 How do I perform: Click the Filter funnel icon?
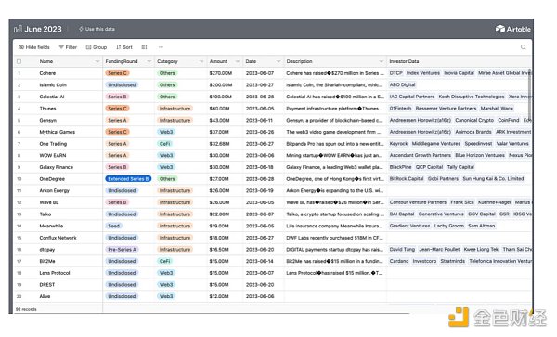click(61, 47)
